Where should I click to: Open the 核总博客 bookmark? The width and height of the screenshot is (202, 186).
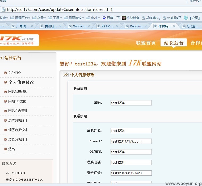tap(131, 18)
